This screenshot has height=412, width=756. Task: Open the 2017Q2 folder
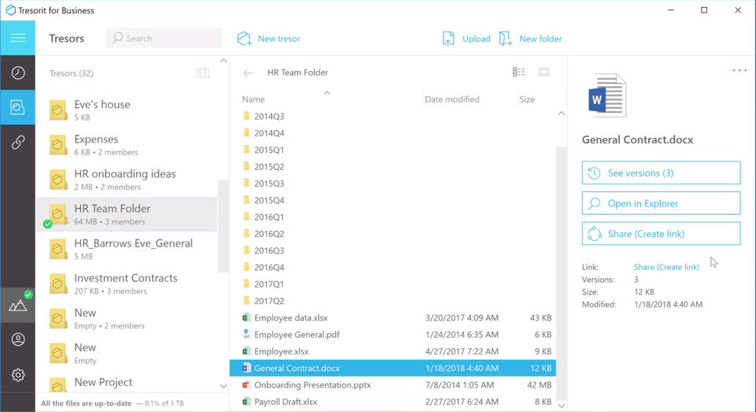[269, 301]
